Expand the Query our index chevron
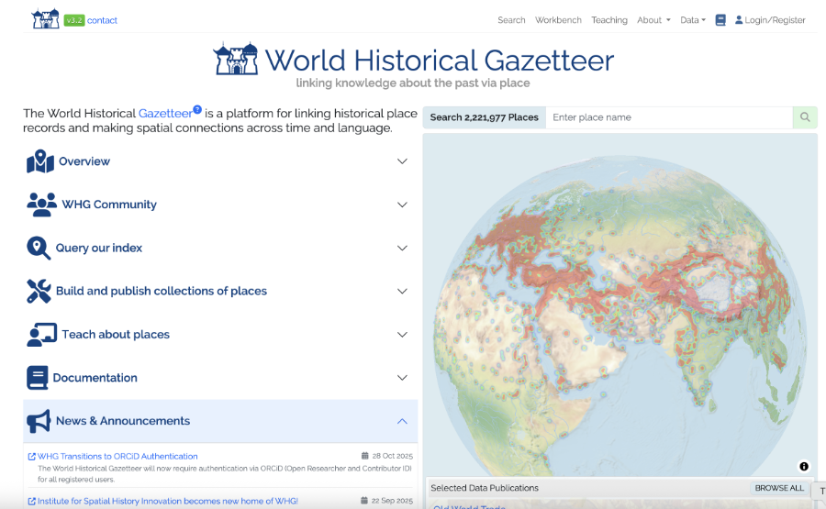The image size is (826, 509). coord(402,248)
